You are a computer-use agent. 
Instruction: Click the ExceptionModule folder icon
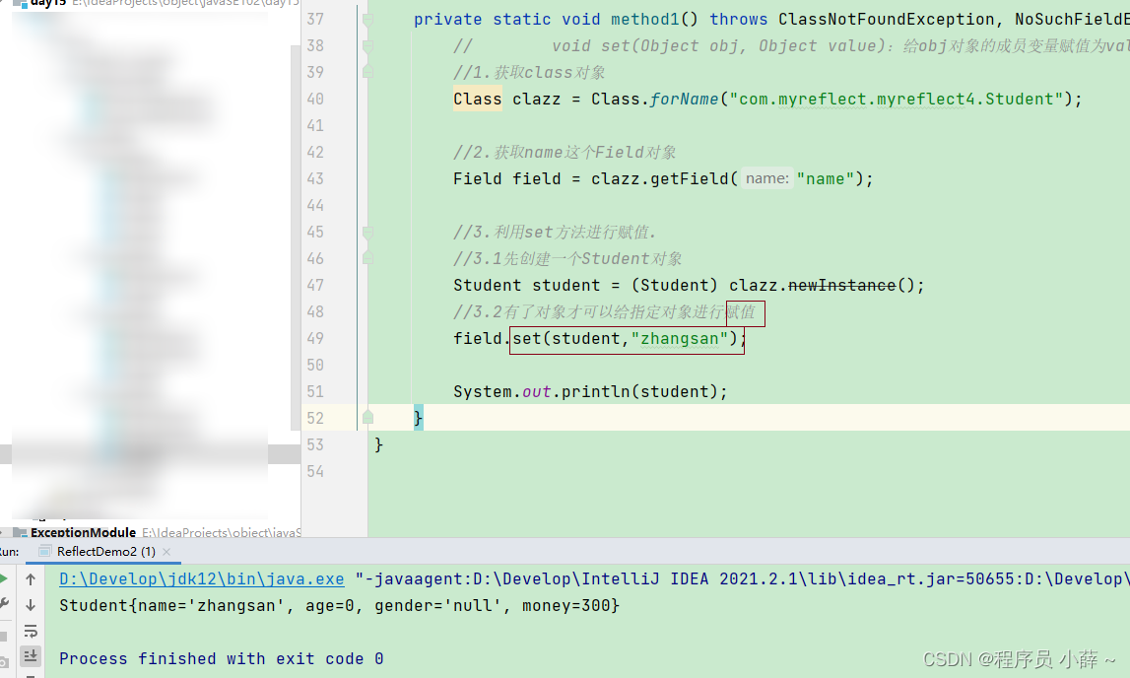pos(20,532)
